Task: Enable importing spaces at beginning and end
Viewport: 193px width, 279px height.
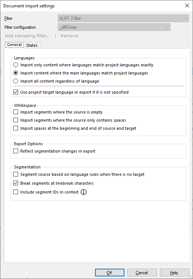Action: coord(15,128)
